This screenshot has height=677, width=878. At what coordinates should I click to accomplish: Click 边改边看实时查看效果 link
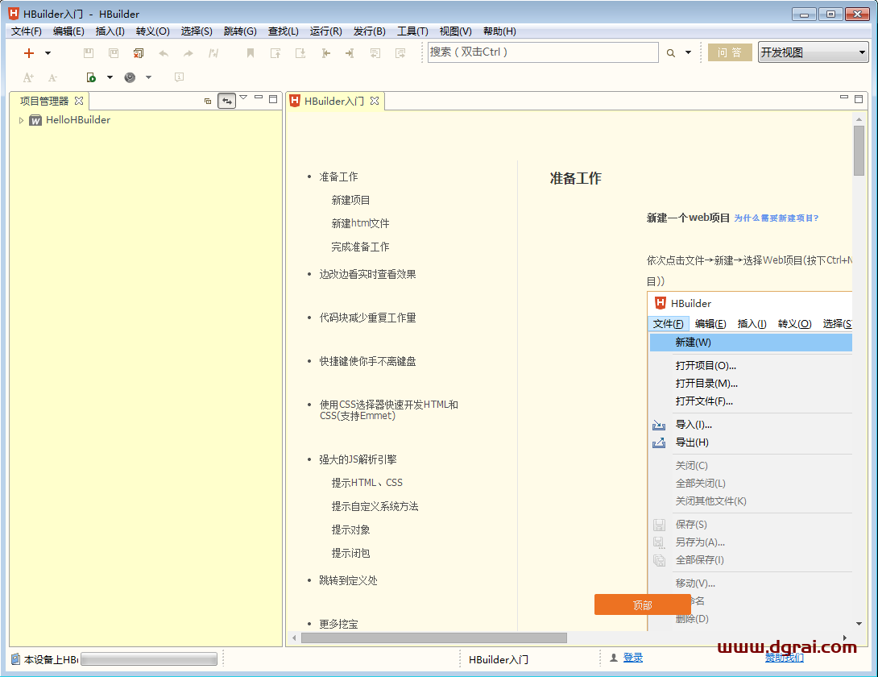click(367, 274)
